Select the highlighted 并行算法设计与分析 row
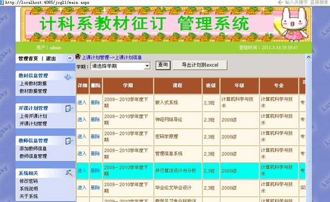This screenshot has width=330, height=202. [178, 170]
